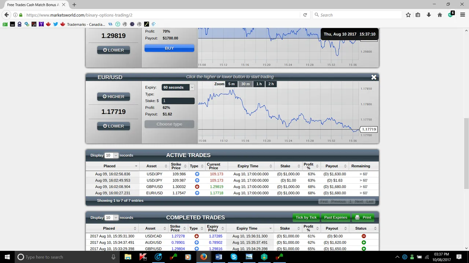Click the 1.17719 price marker on chart
Image resolution: width=469 pixels, height=263 pixels.
(369, 129)
